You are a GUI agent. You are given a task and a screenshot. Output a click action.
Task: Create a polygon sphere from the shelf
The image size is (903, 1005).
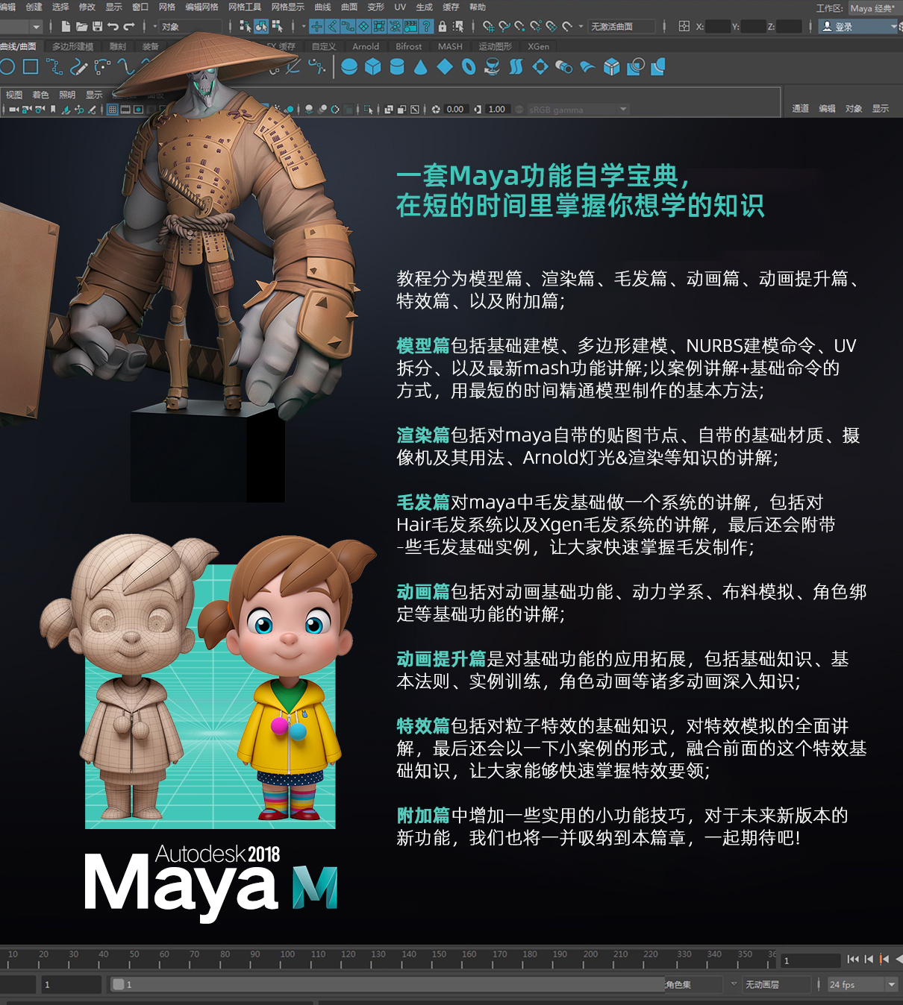tap(349, 67)
